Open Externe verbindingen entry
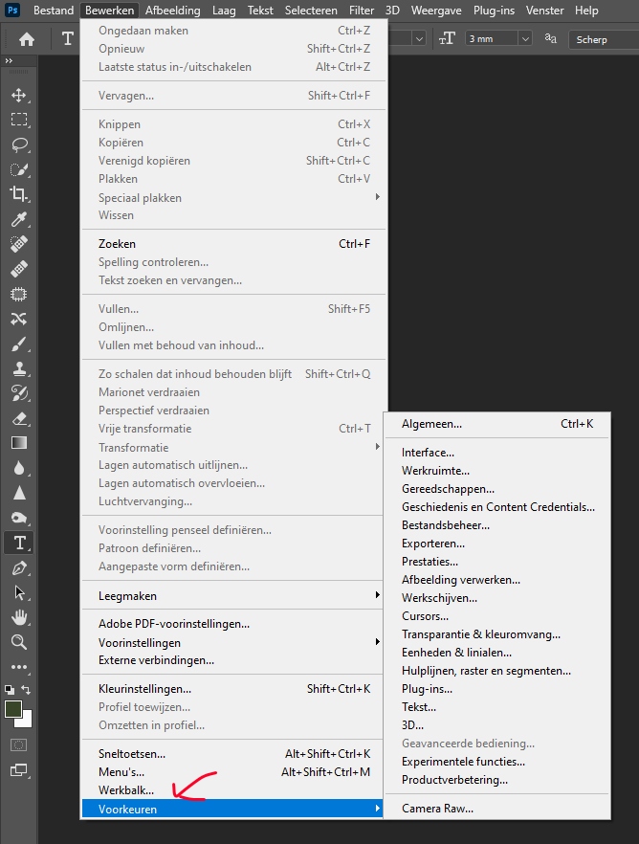Screen dimensions: 639x844 pos(232,660)
